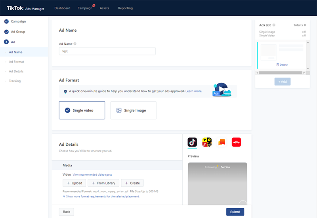Go to Campaign step in sidebar
The width and height of the screenshot is (317, 218).
coord(18,21)
